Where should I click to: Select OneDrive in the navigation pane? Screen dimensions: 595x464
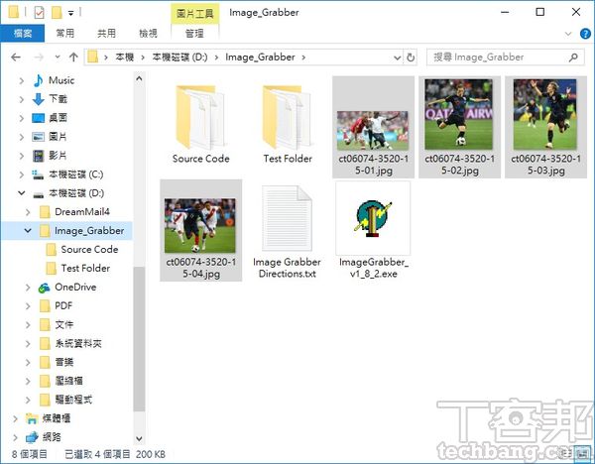pos(75,288)
